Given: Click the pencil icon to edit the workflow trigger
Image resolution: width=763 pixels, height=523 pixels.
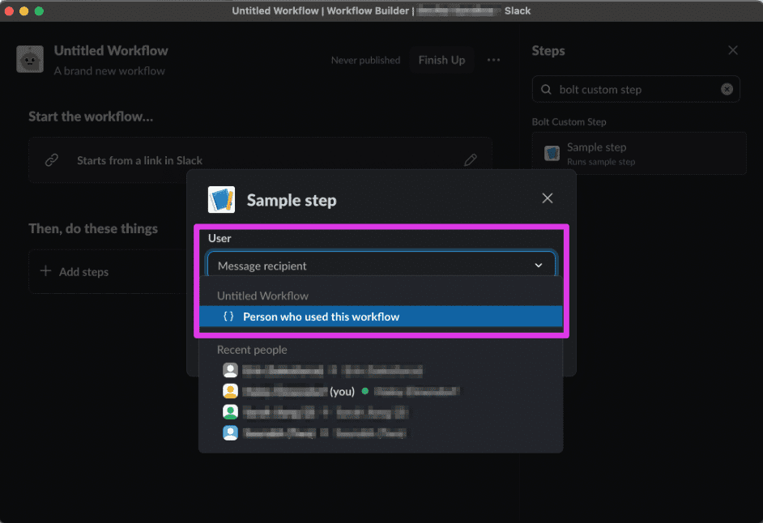Looking at the screenshot, I should pos(471,159).
